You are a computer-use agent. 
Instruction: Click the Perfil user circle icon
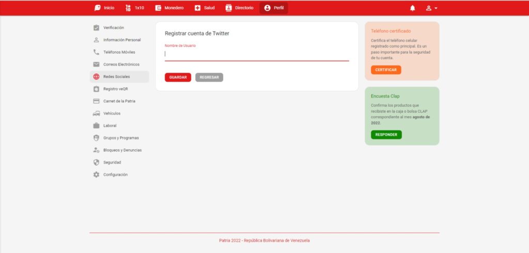[x=268, y=8]
